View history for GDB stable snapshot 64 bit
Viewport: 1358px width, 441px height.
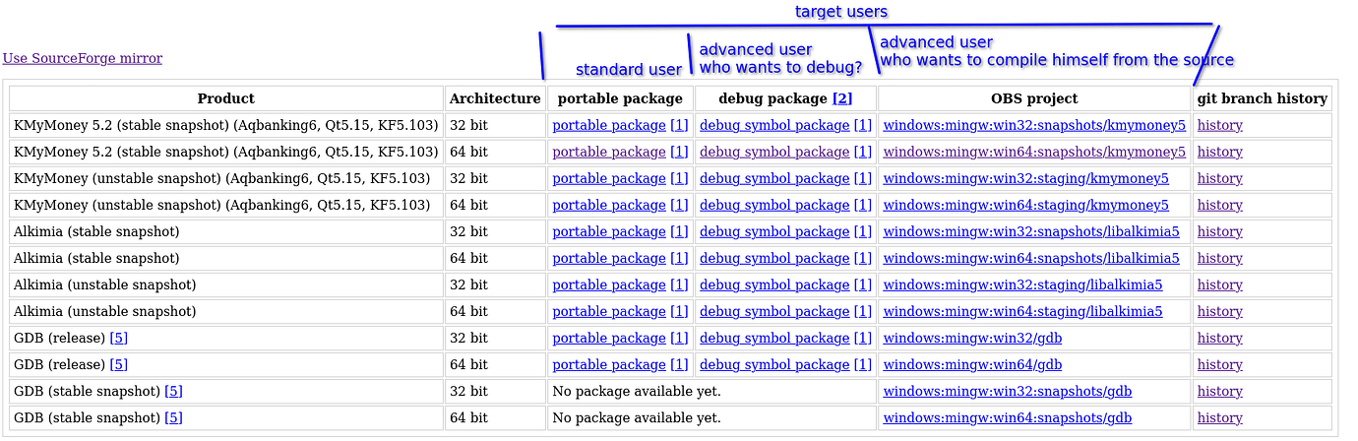point(1219,417)
